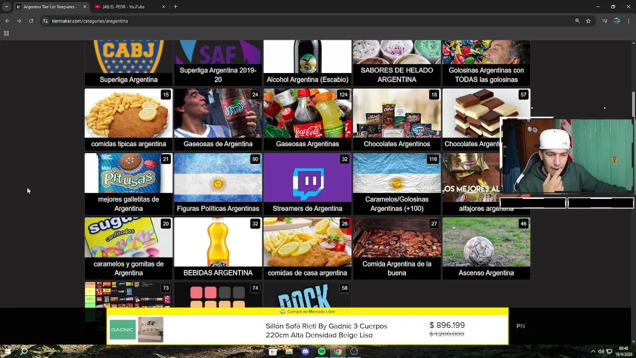
Task: Click the sofa product image in ad
Action: (x=150, y=330)
